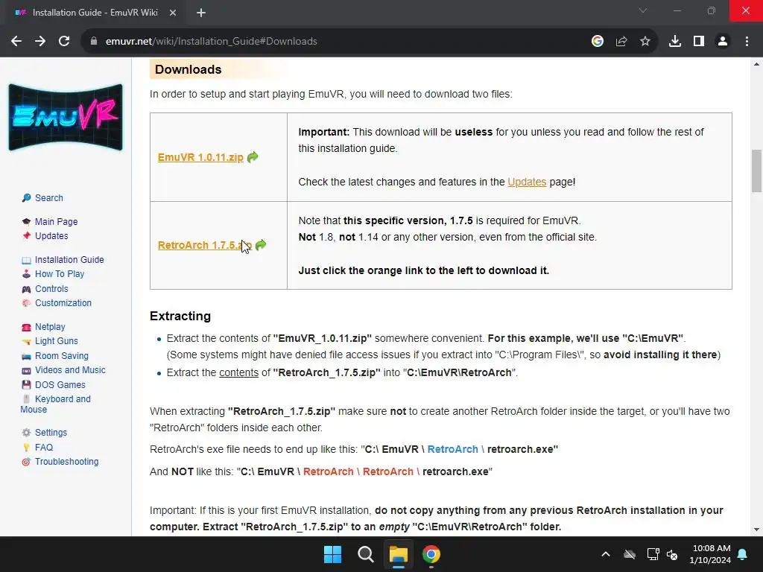The height and width of the screenshot is (572, 763).
Task: Download RetroArch 1.7.5.zip link
Action: pos(205,245)
